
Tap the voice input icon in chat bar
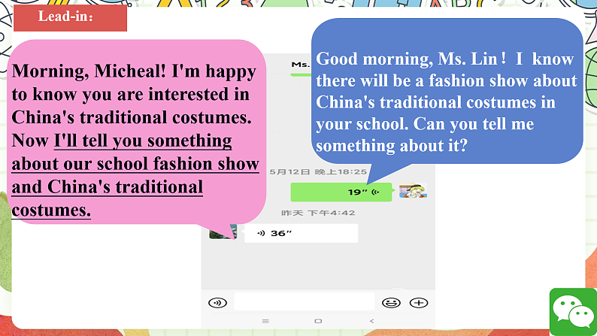click(x=218, y=302)
